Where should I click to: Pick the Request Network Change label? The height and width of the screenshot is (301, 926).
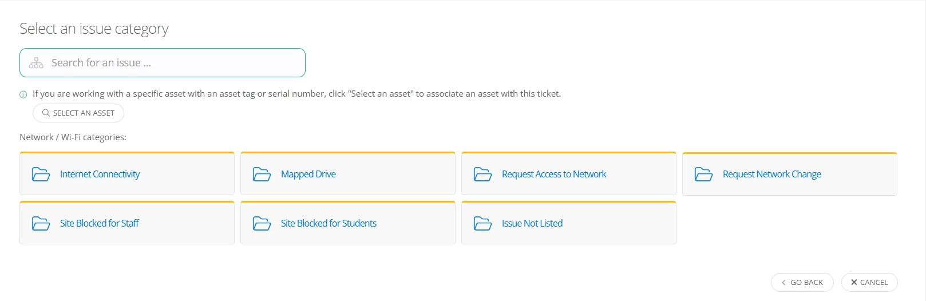772,174
